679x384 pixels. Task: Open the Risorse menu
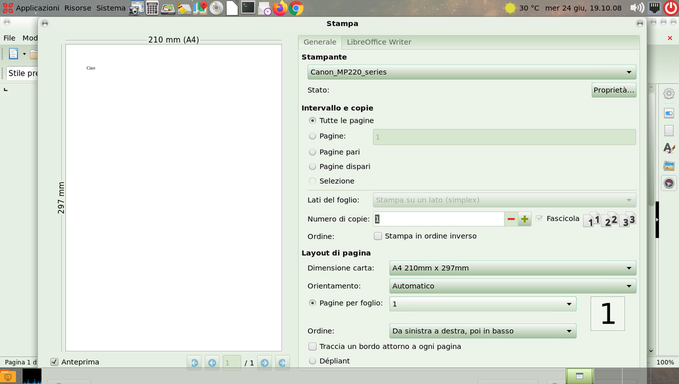77,8
